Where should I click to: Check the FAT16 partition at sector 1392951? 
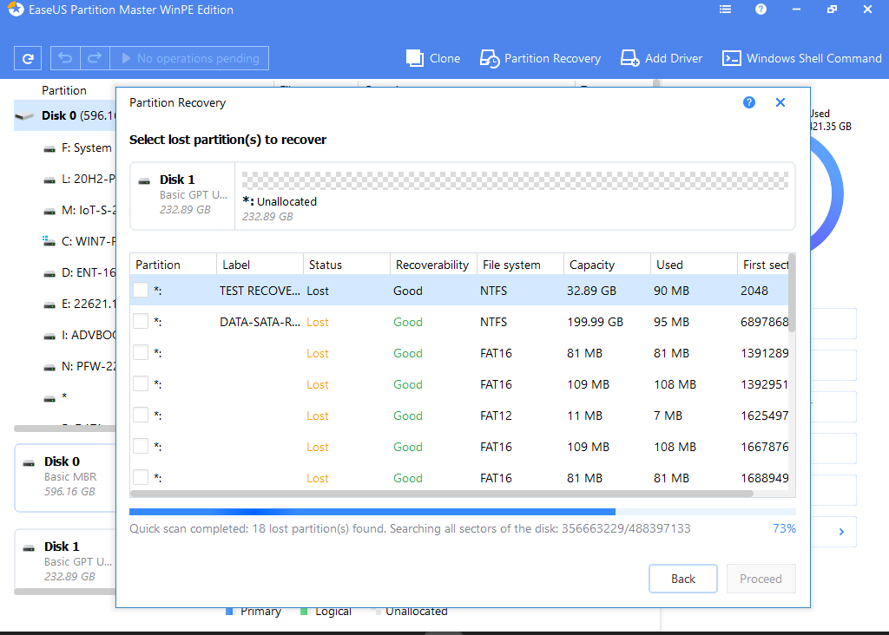pyautogui.click(x=141, y=383)
